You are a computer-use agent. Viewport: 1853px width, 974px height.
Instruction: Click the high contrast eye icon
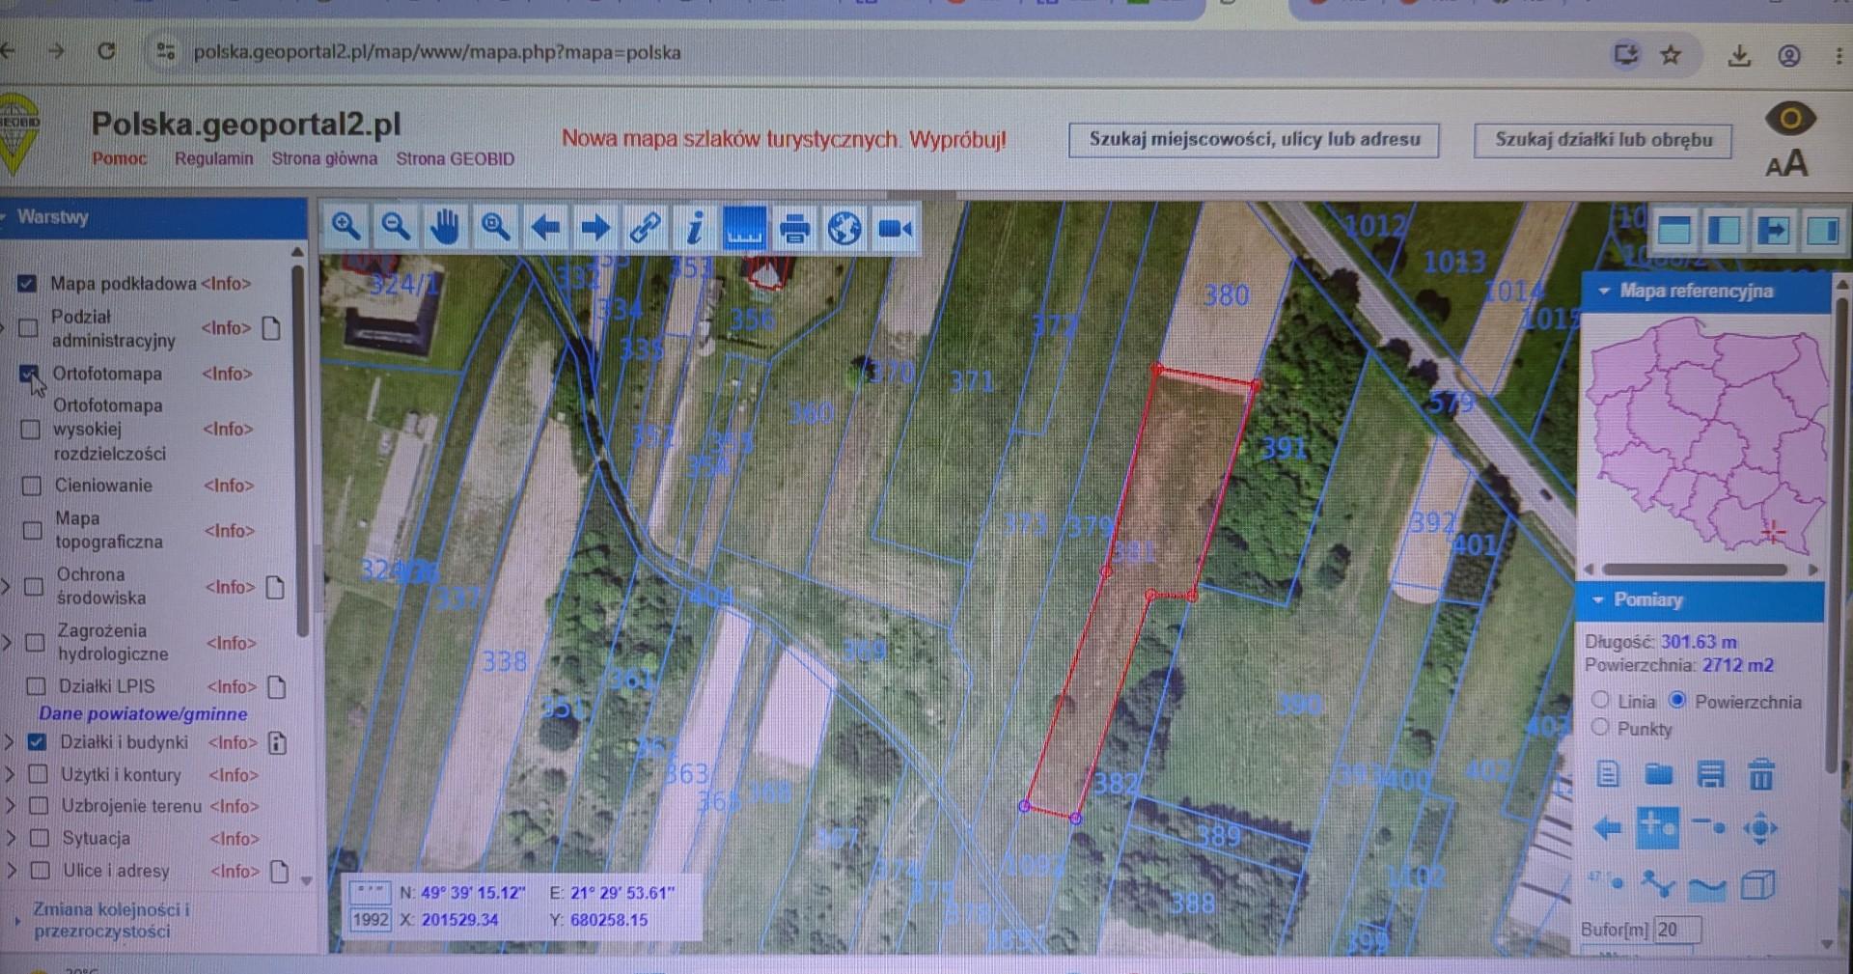click(x=1790, y=119)
